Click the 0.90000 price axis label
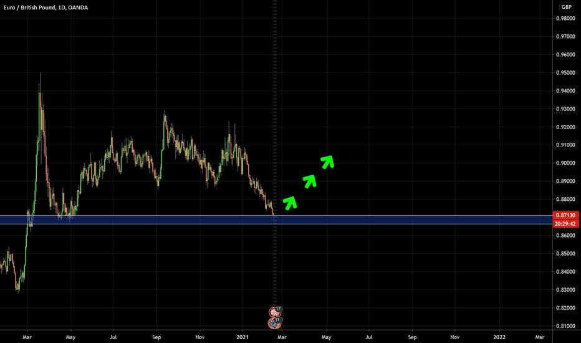 click(x=565, y=163)
